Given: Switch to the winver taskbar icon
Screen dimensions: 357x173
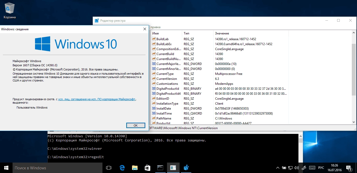Looking at the screenshot, I should [x=173, y=168].
